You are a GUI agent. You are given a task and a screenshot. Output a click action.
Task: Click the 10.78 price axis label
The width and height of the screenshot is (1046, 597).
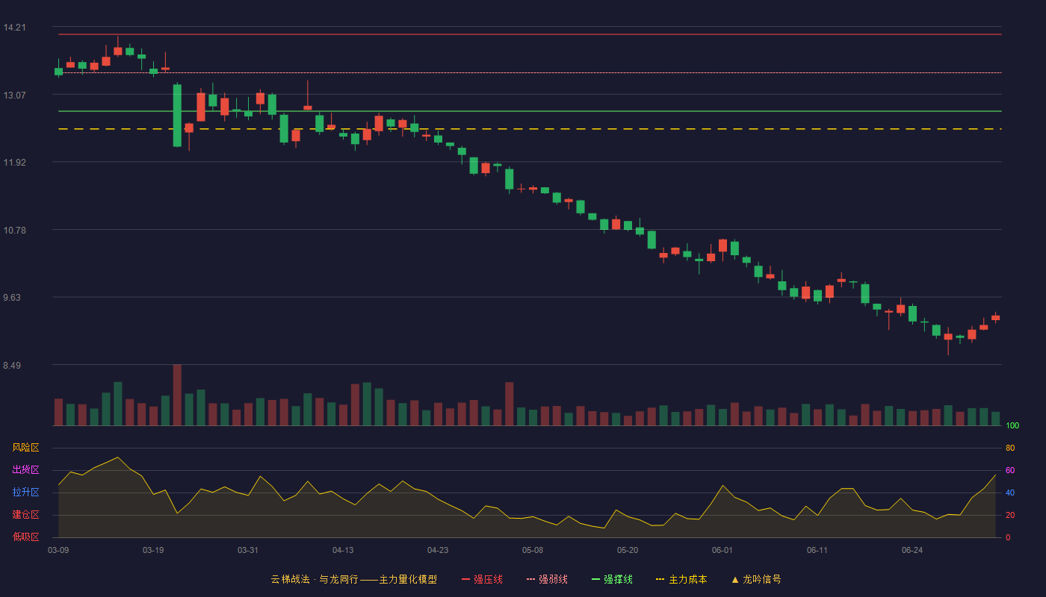(x=14, y=230)
